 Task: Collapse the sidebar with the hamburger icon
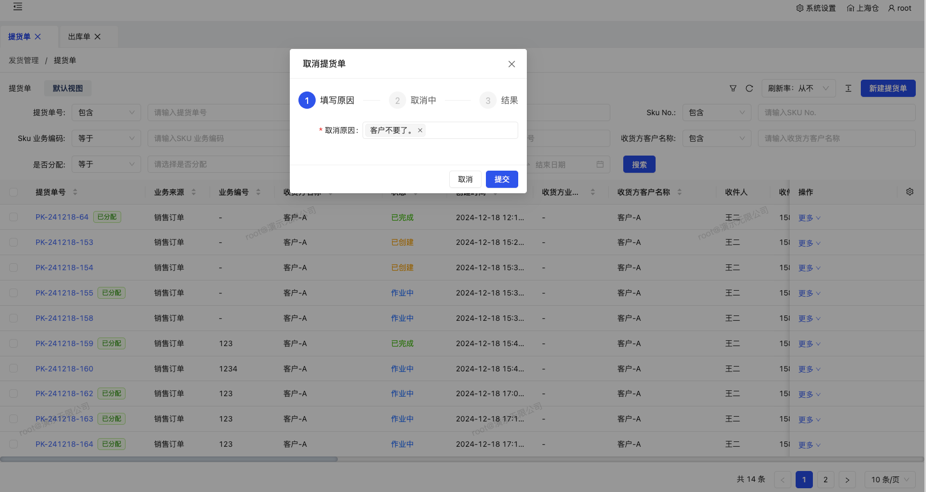pyautogui.click(x=18, y=7)
